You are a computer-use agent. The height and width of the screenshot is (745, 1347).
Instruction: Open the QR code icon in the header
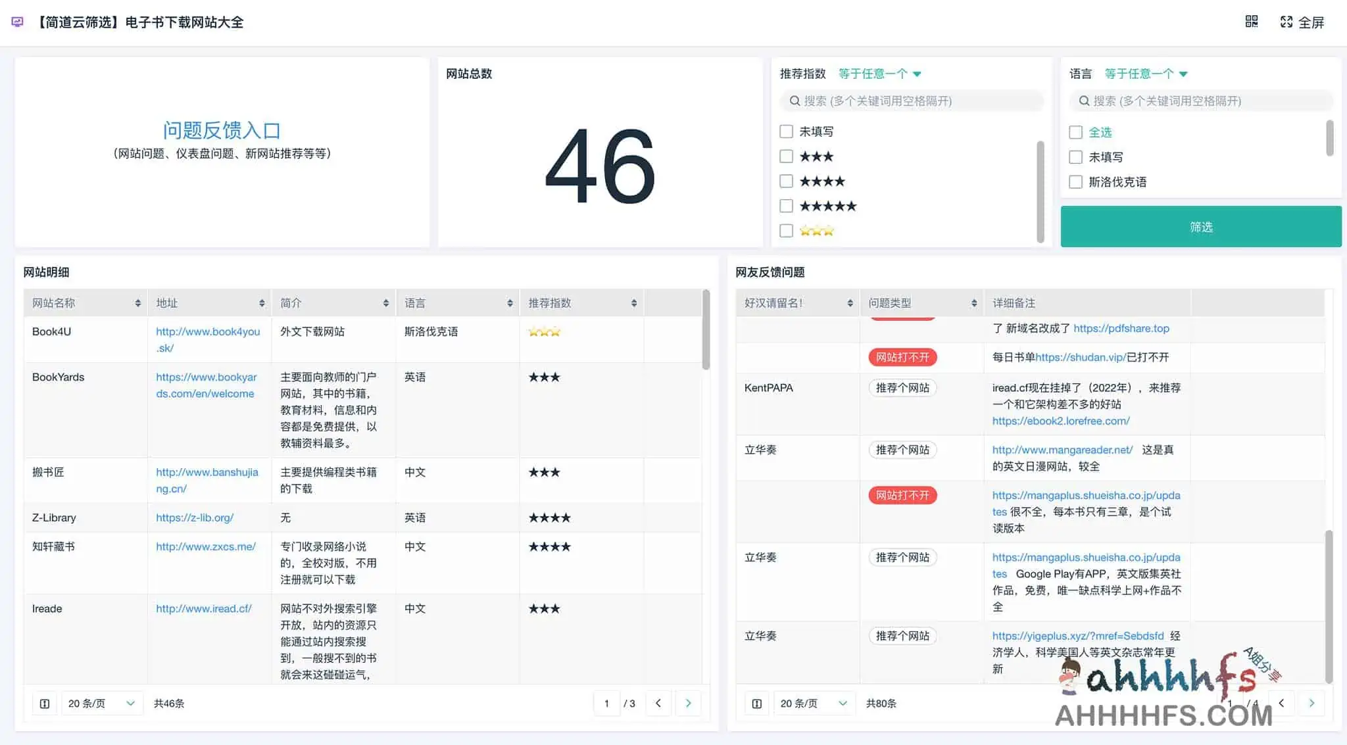click(x=1251, y=22)
